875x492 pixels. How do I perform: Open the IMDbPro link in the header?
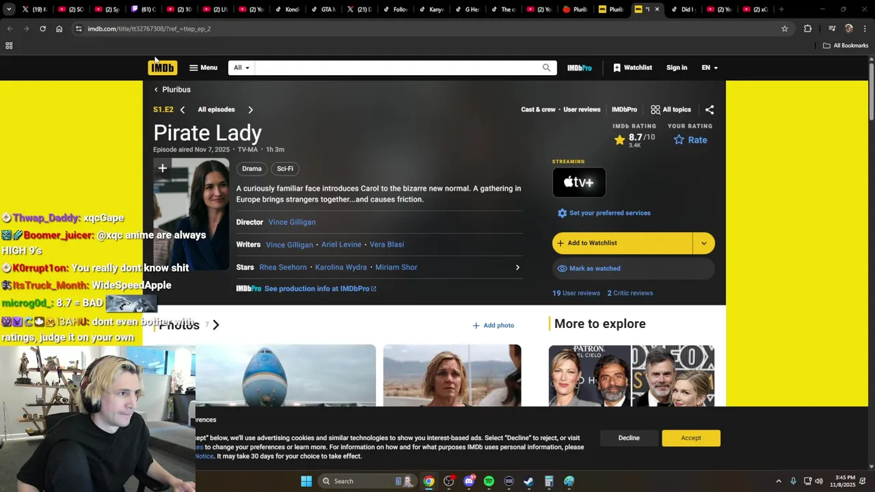[x=580, y=68]
